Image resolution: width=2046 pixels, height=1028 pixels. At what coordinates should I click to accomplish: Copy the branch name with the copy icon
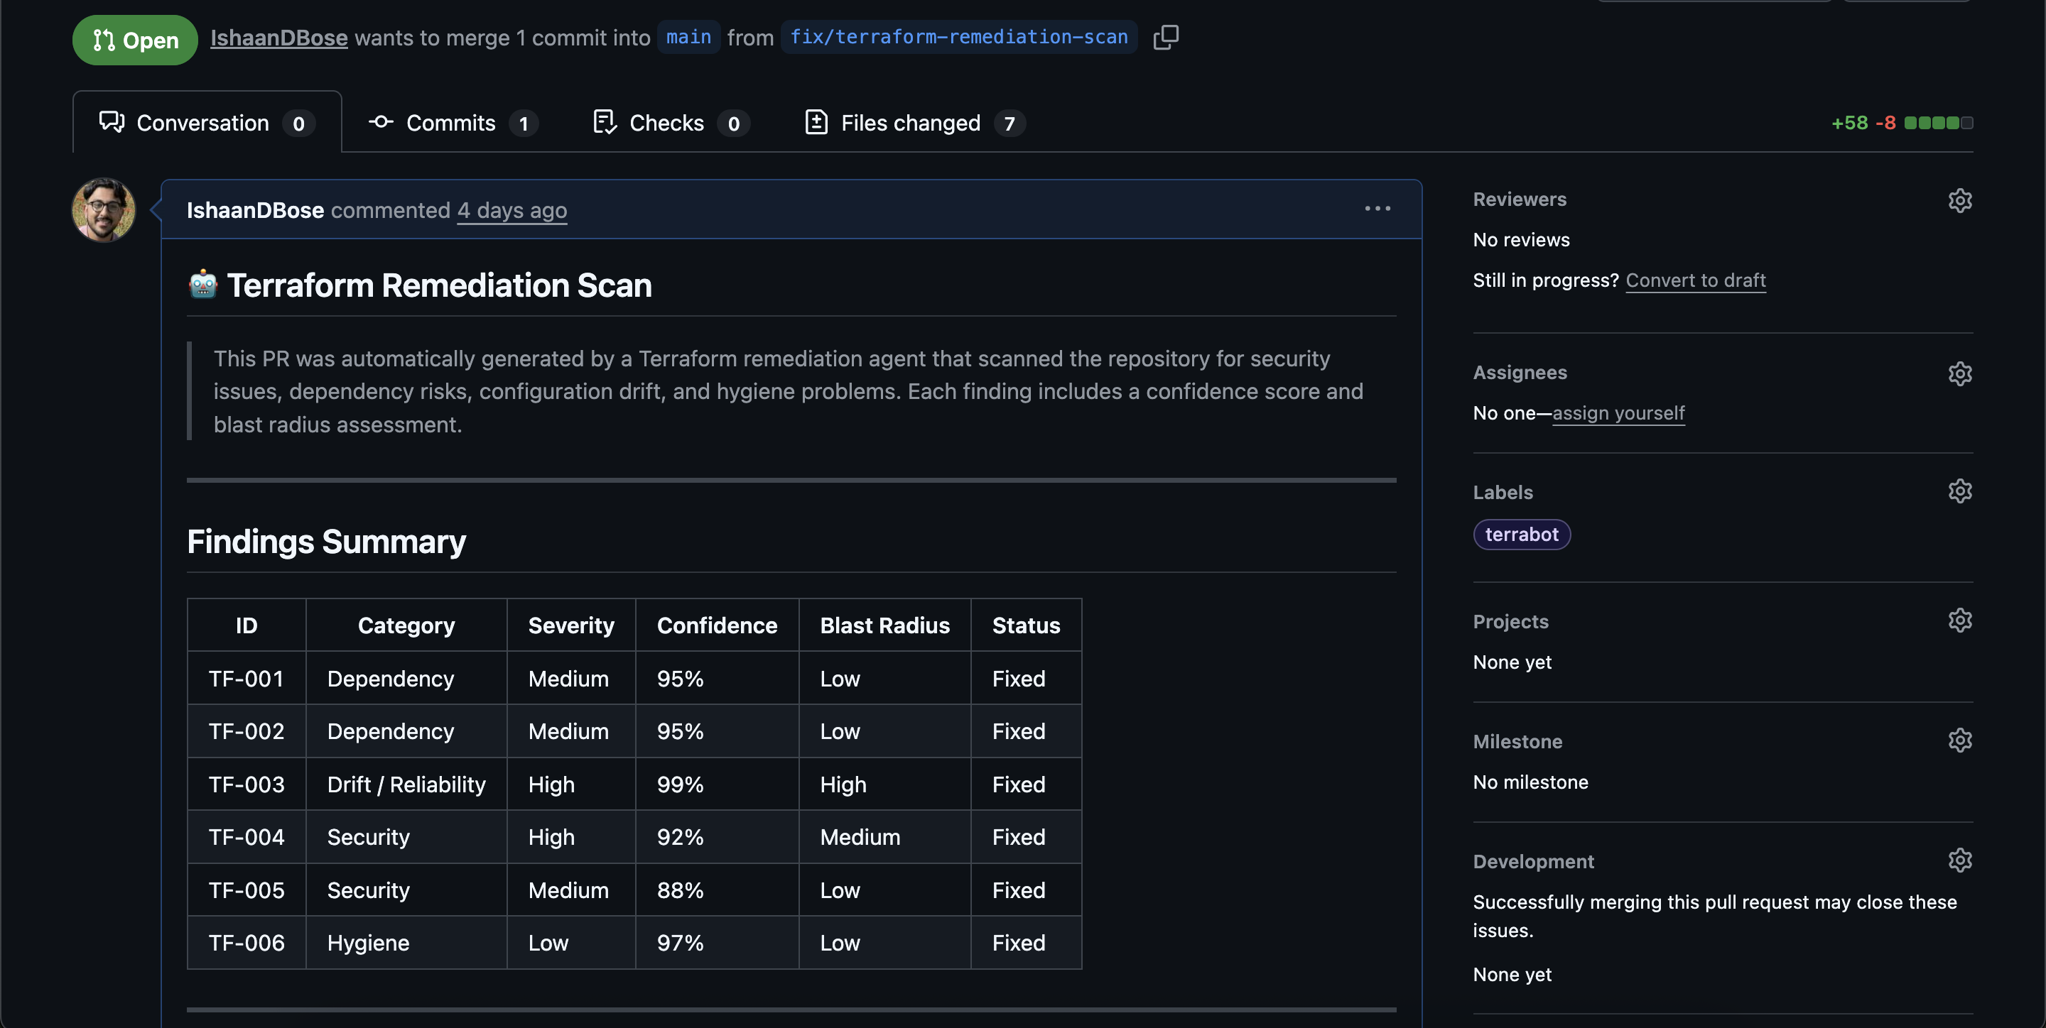click(1165, 36)
